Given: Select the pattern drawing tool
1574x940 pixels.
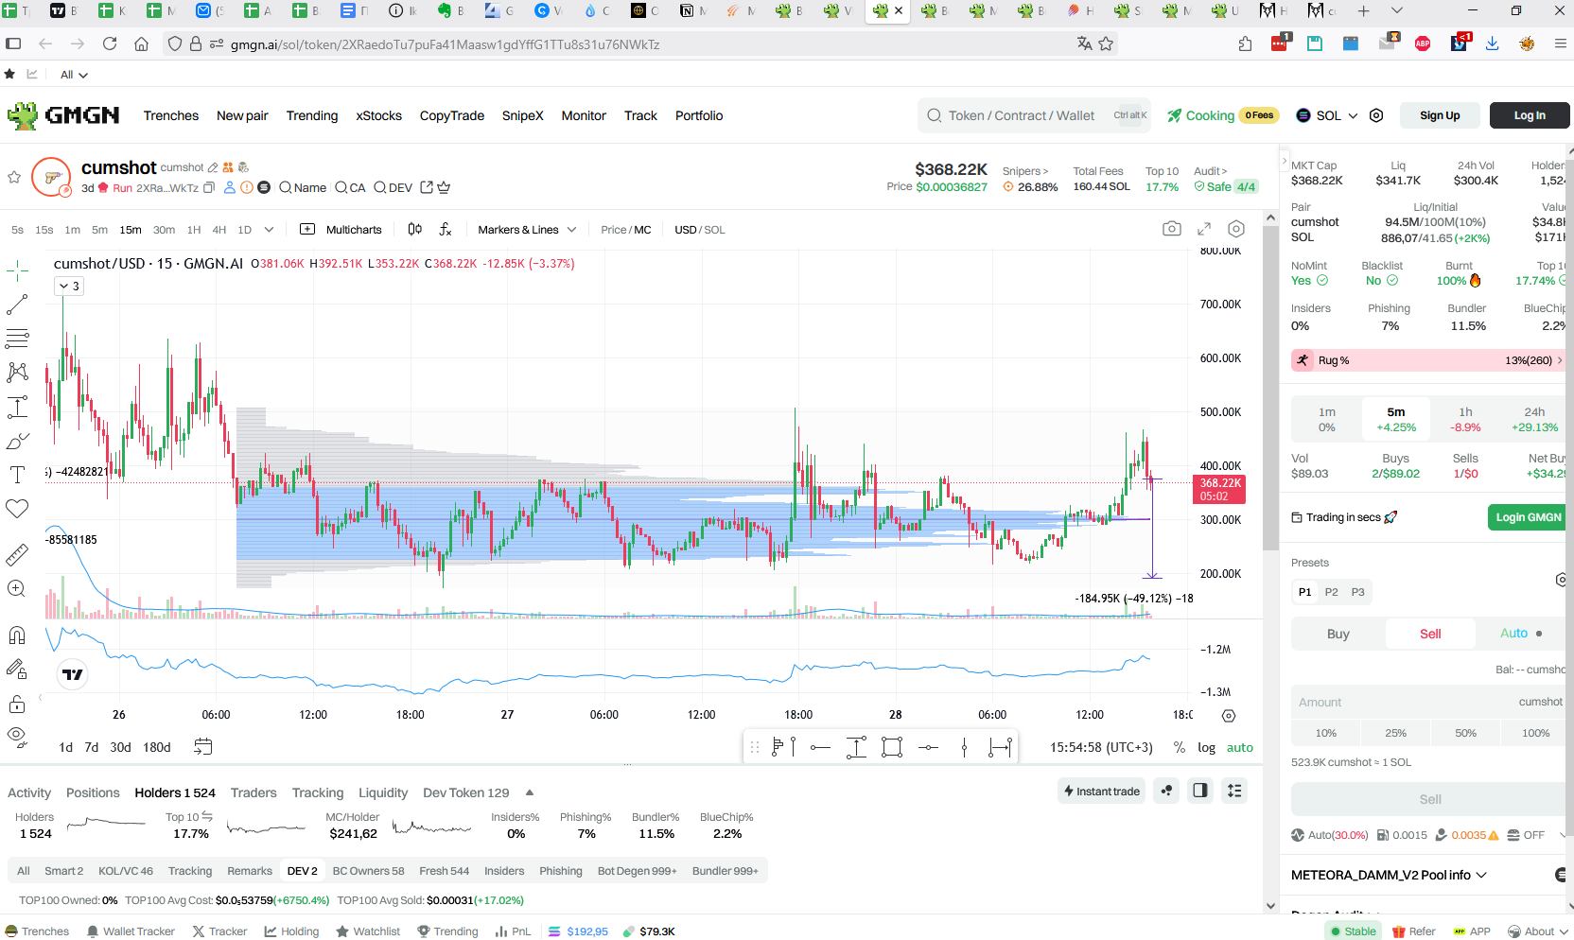Looking at the screenshot, I should tap(17, 373).
